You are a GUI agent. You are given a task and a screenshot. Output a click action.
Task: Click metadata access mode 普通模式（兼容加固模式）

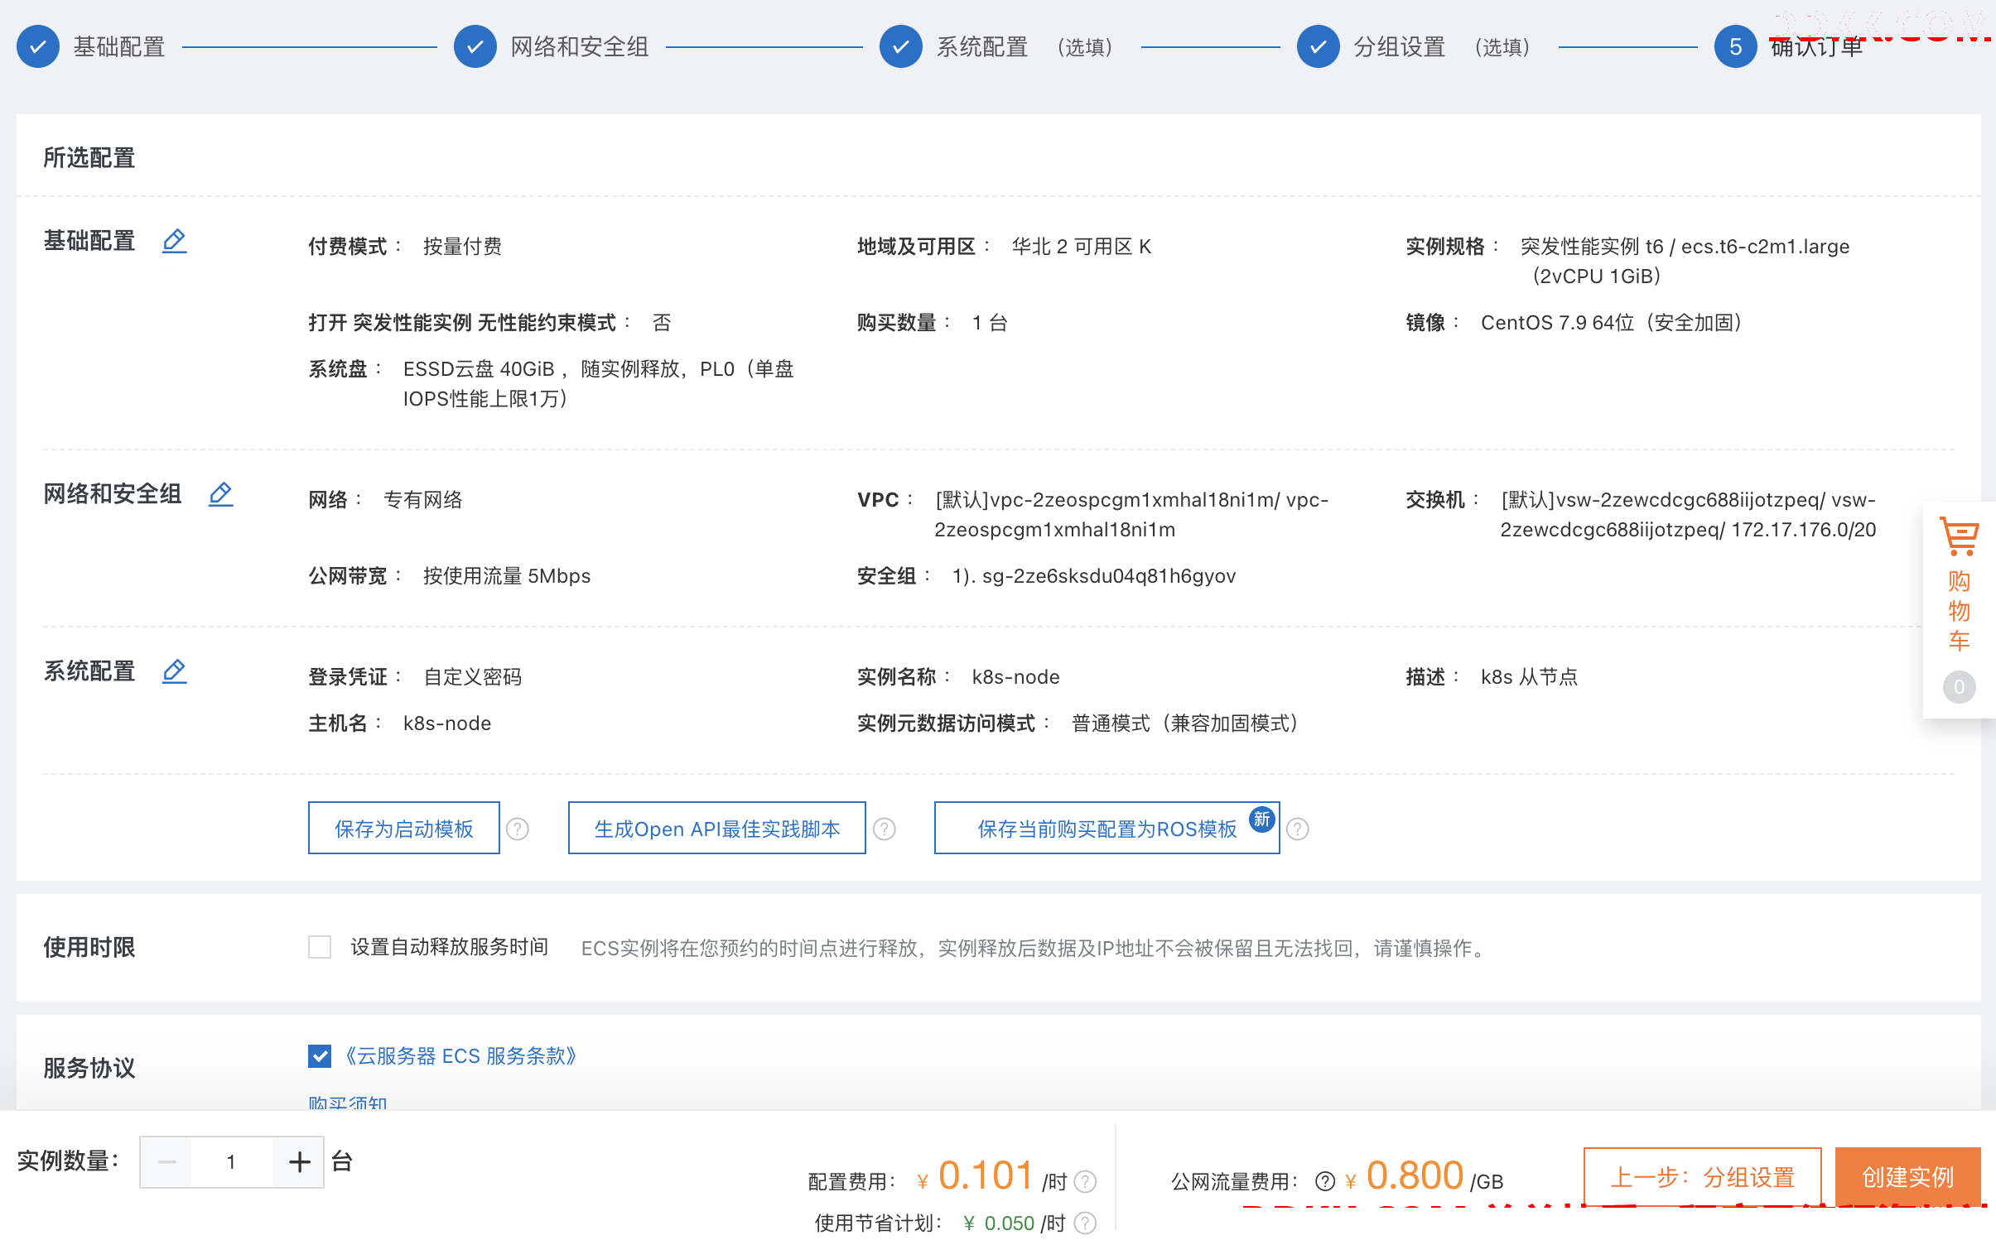(1185, 723)
